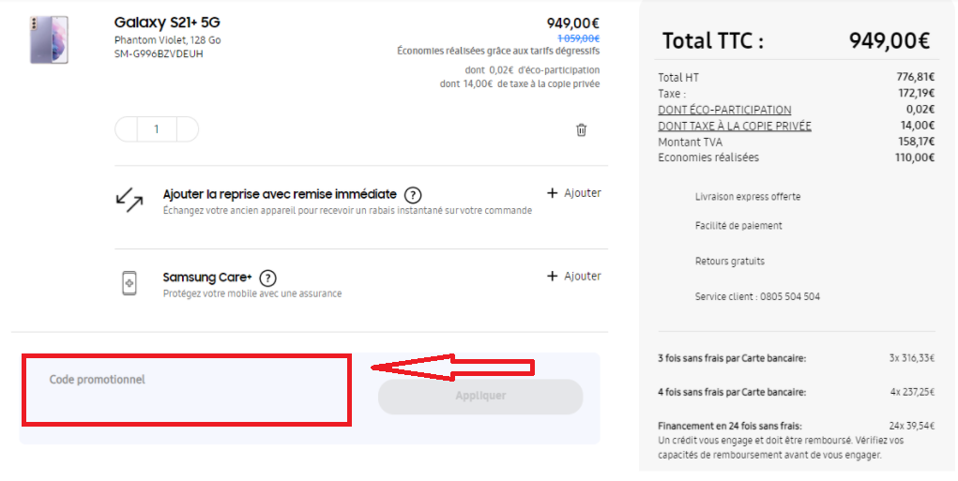Click Financement en 24 fois sans frais
Viewport: 958px width, 481px height.
tap(730, 426)
